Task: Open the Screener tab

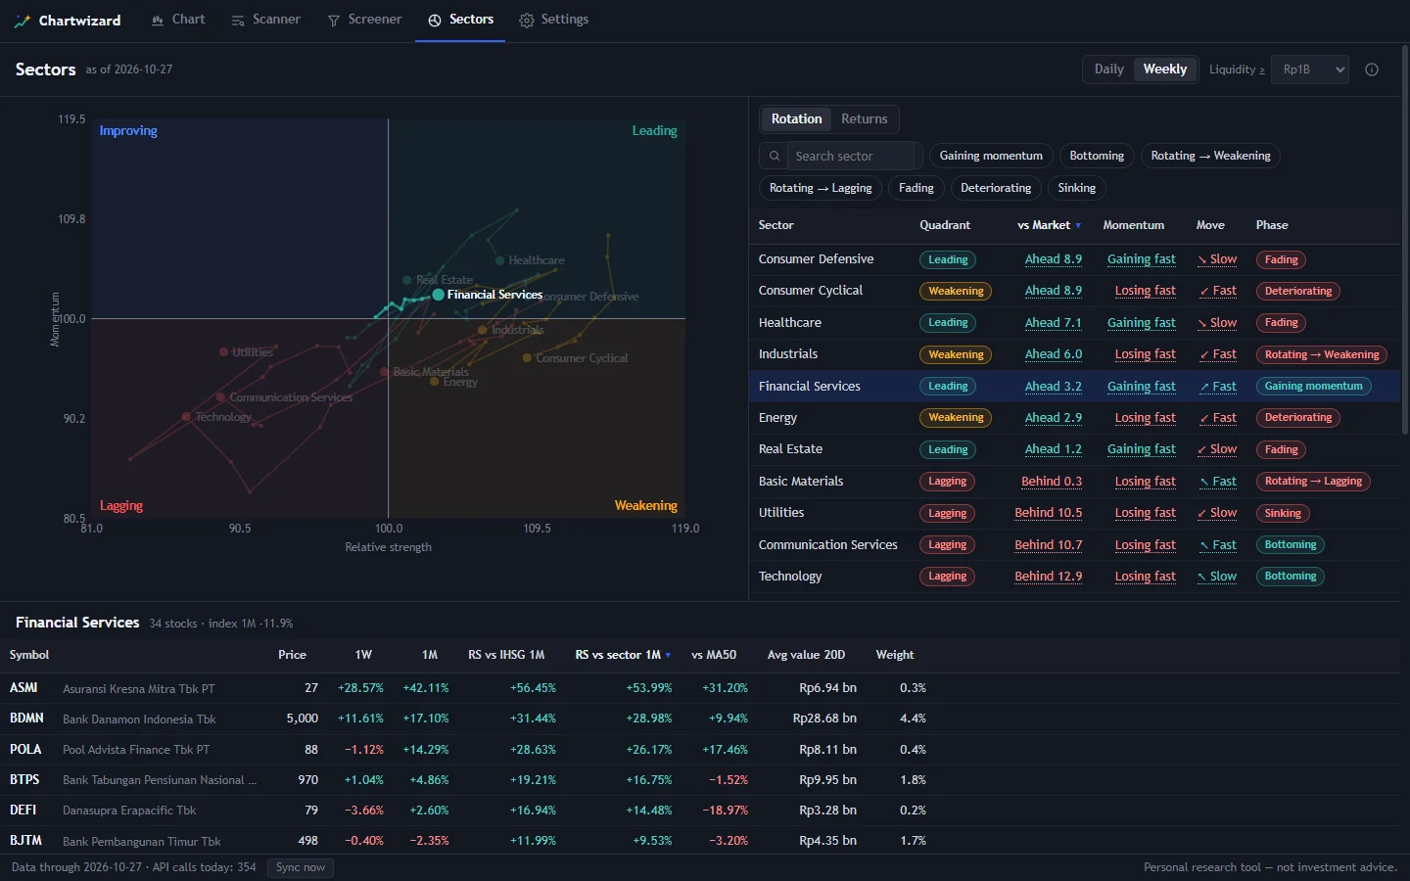Action: (364, 20)
